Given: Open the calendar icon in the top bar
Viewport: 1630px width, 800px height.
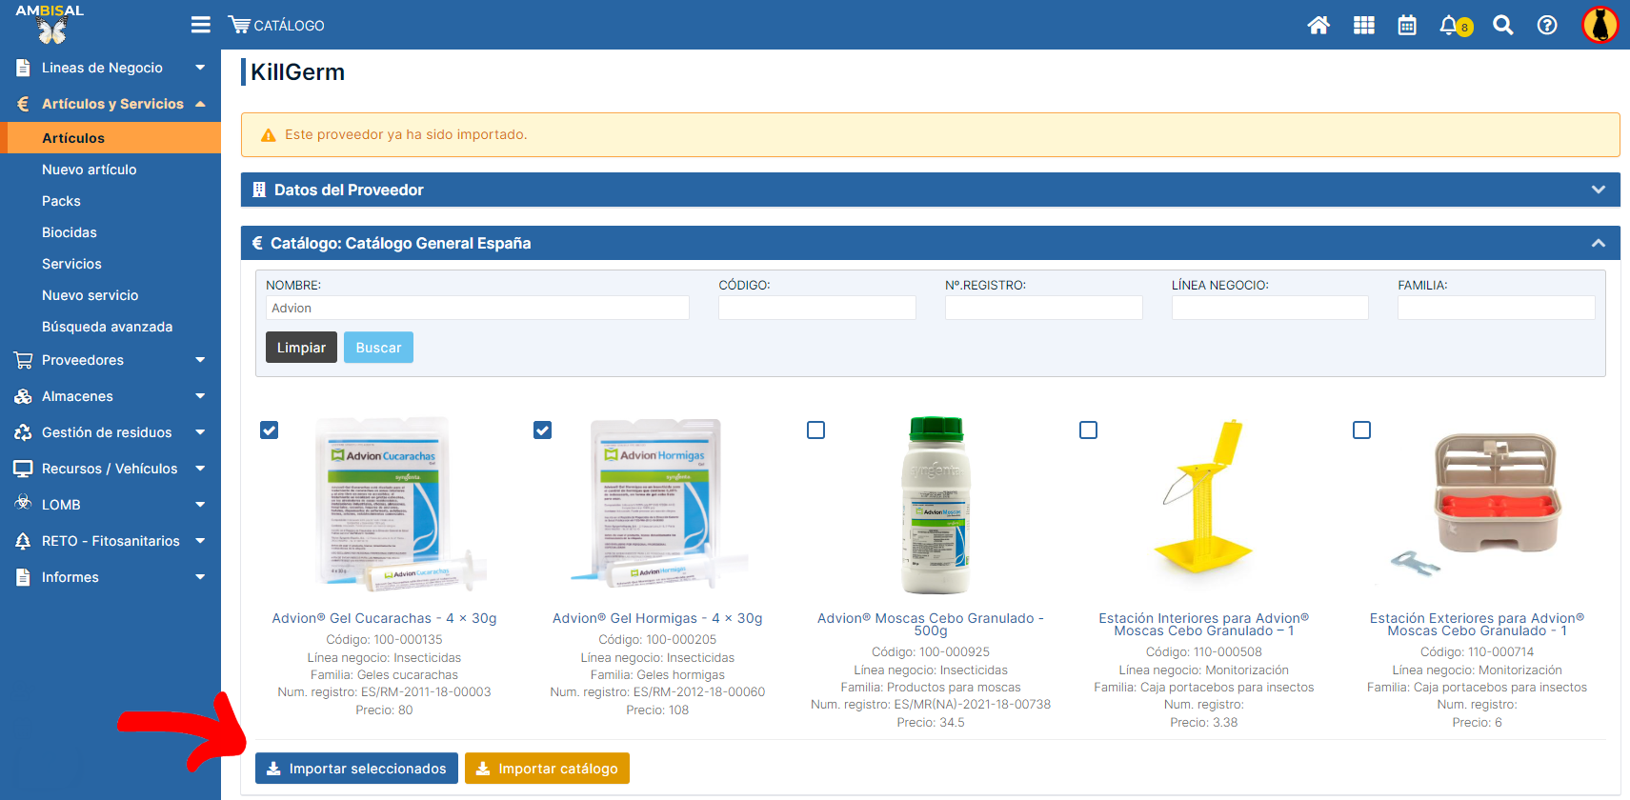Looking at the screenshot, I should (x=1407, y=26).
